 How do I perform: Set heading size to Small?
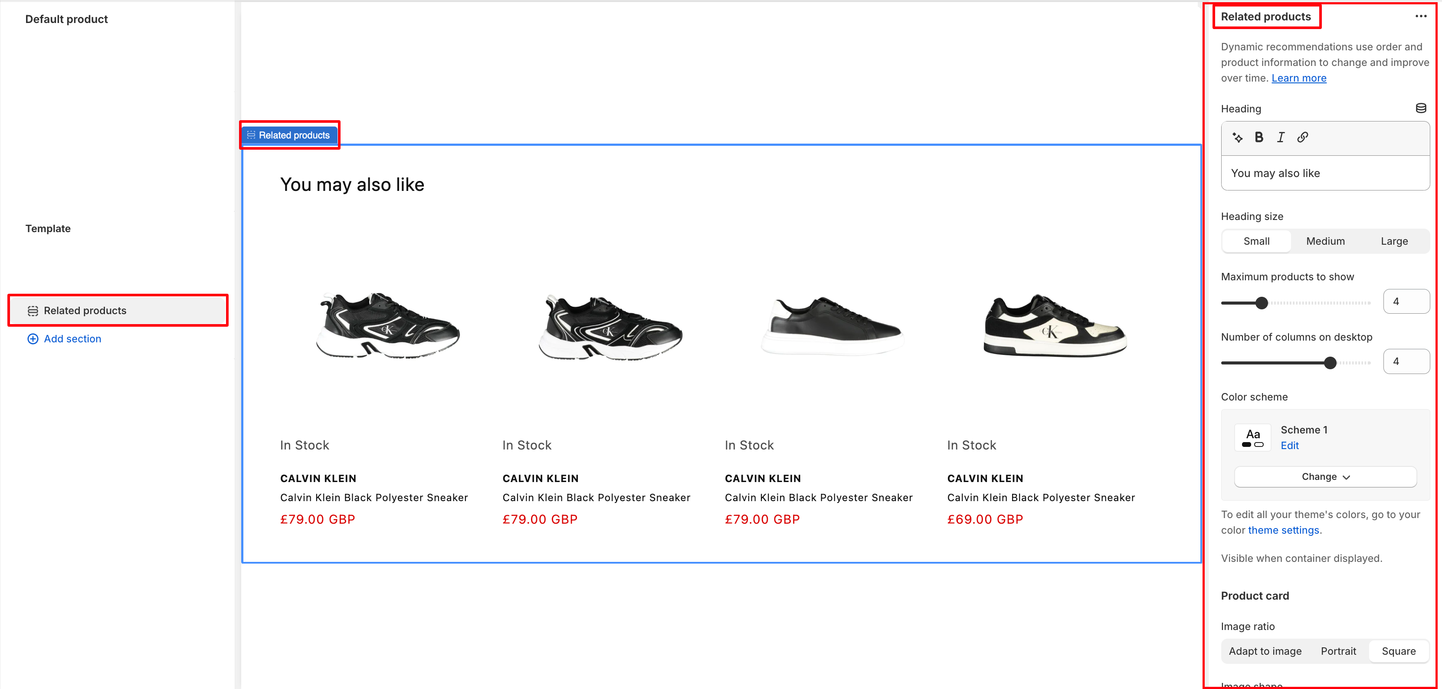1256,241
